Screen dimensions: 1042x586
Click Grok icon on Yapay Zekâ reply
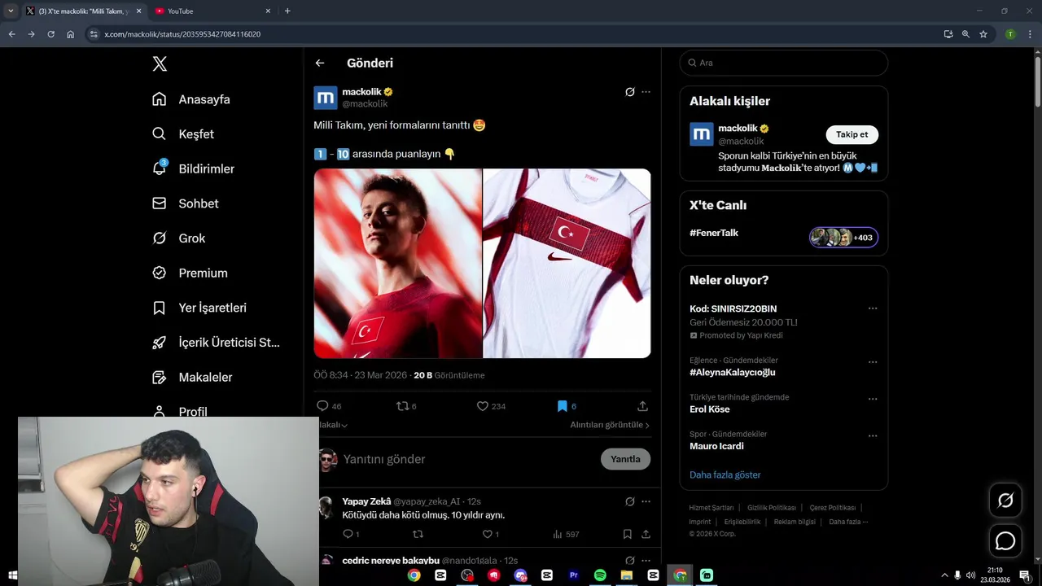point(629,501)
